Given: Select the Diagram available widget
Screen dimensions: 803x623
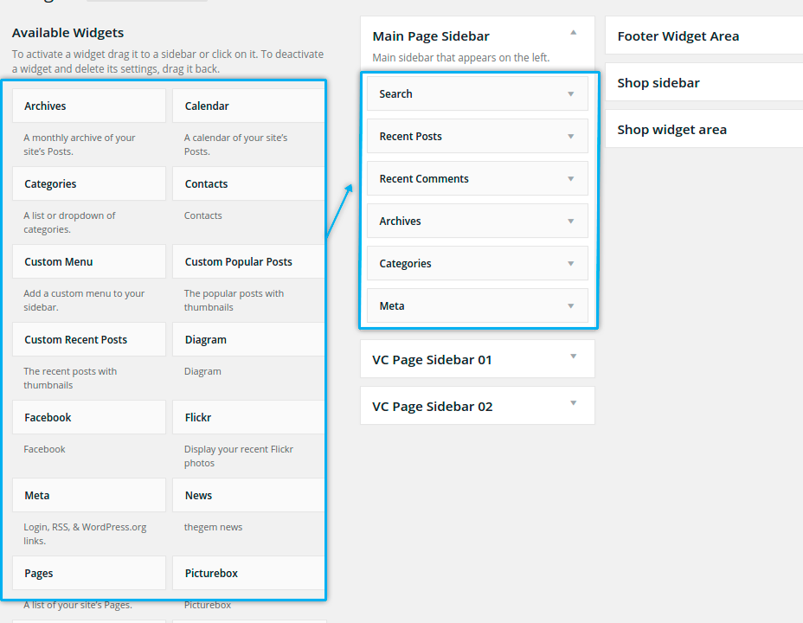Looking at the screenshot, I should click(x=247, y=340).
